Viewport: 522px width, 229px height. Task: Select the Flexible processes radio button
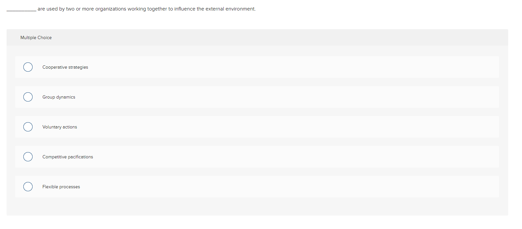pyautogui.click(x=28, y=187)
